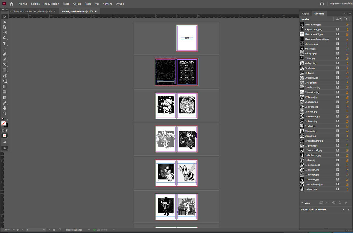
Task: Select the Scissors tool
Action: 5,76
